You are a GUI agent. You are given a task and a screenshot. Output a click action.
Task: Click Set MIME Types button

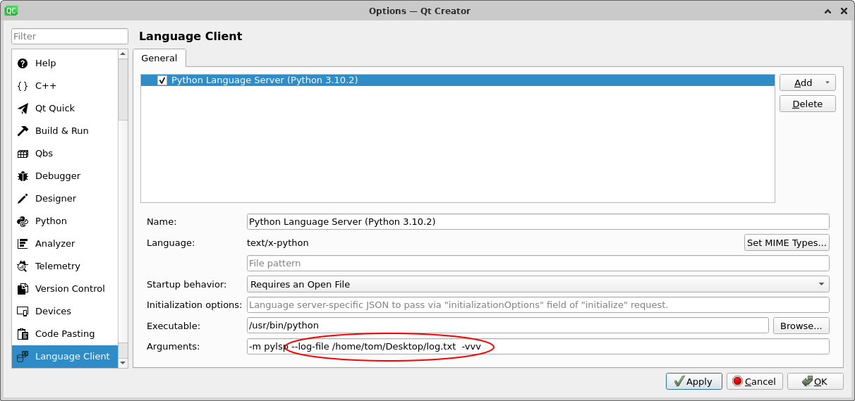tap(787, 242)
